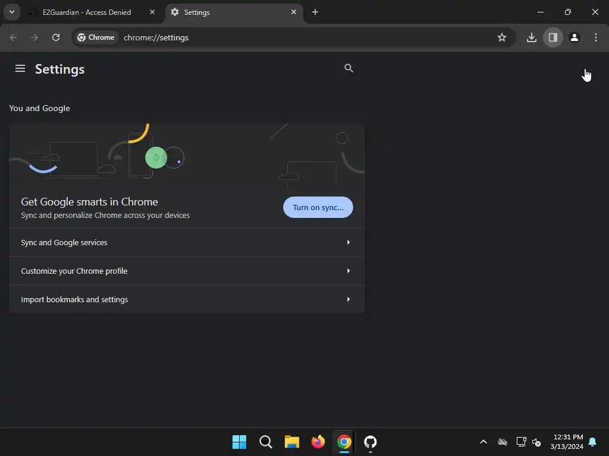This screenshot has width=609, height=456.
Task: Open Windows taskbar search
Action: (x=266, y=442)
